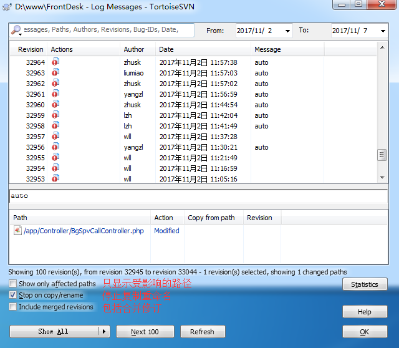Open the Show All button dropdown arrow
The height and width of the screenshot is (348, 399).
pyautogui.click(x=104, y=331)
